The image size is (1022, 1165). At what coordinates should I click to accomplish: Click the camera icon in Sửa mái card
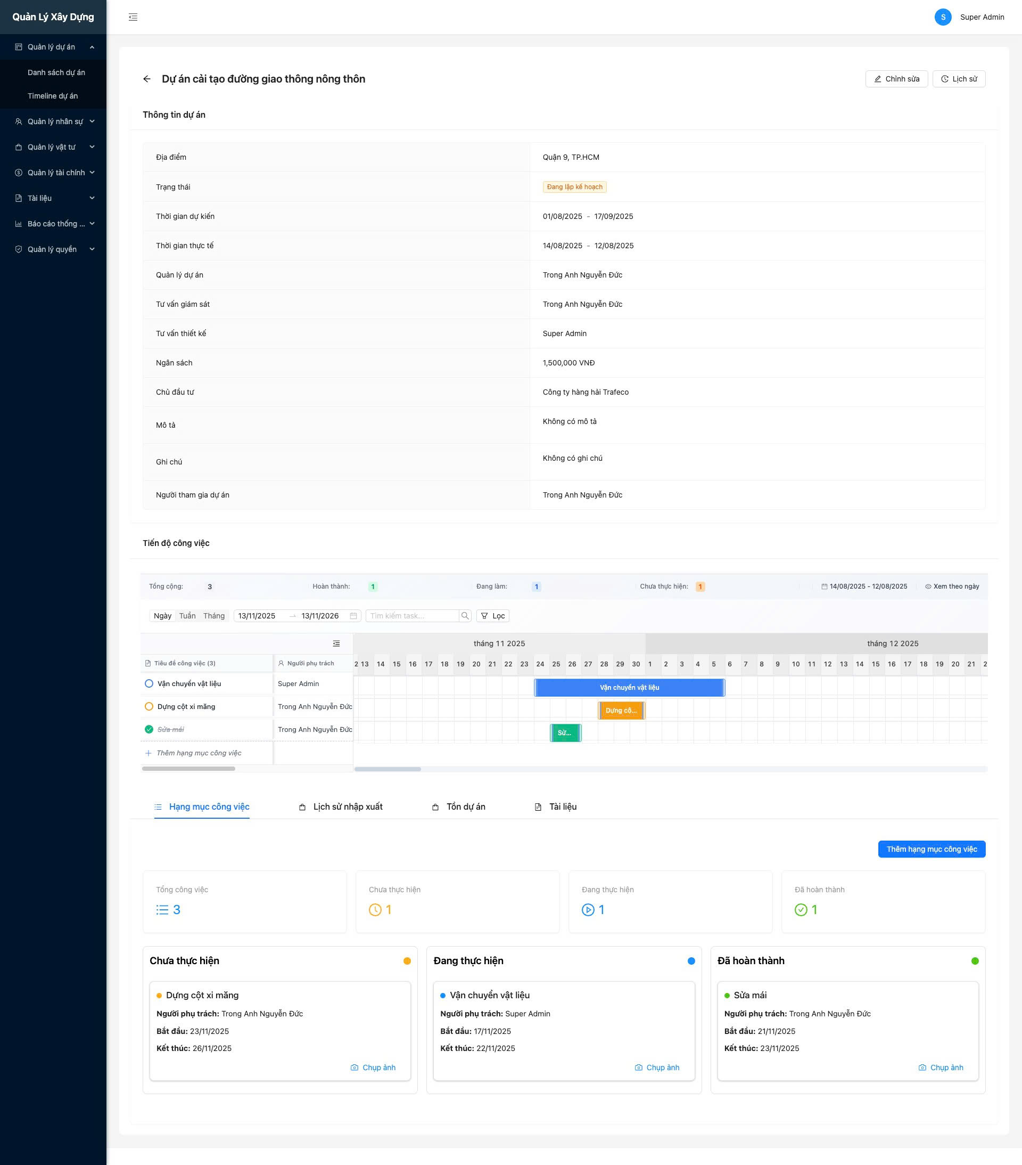(922, 1068)
